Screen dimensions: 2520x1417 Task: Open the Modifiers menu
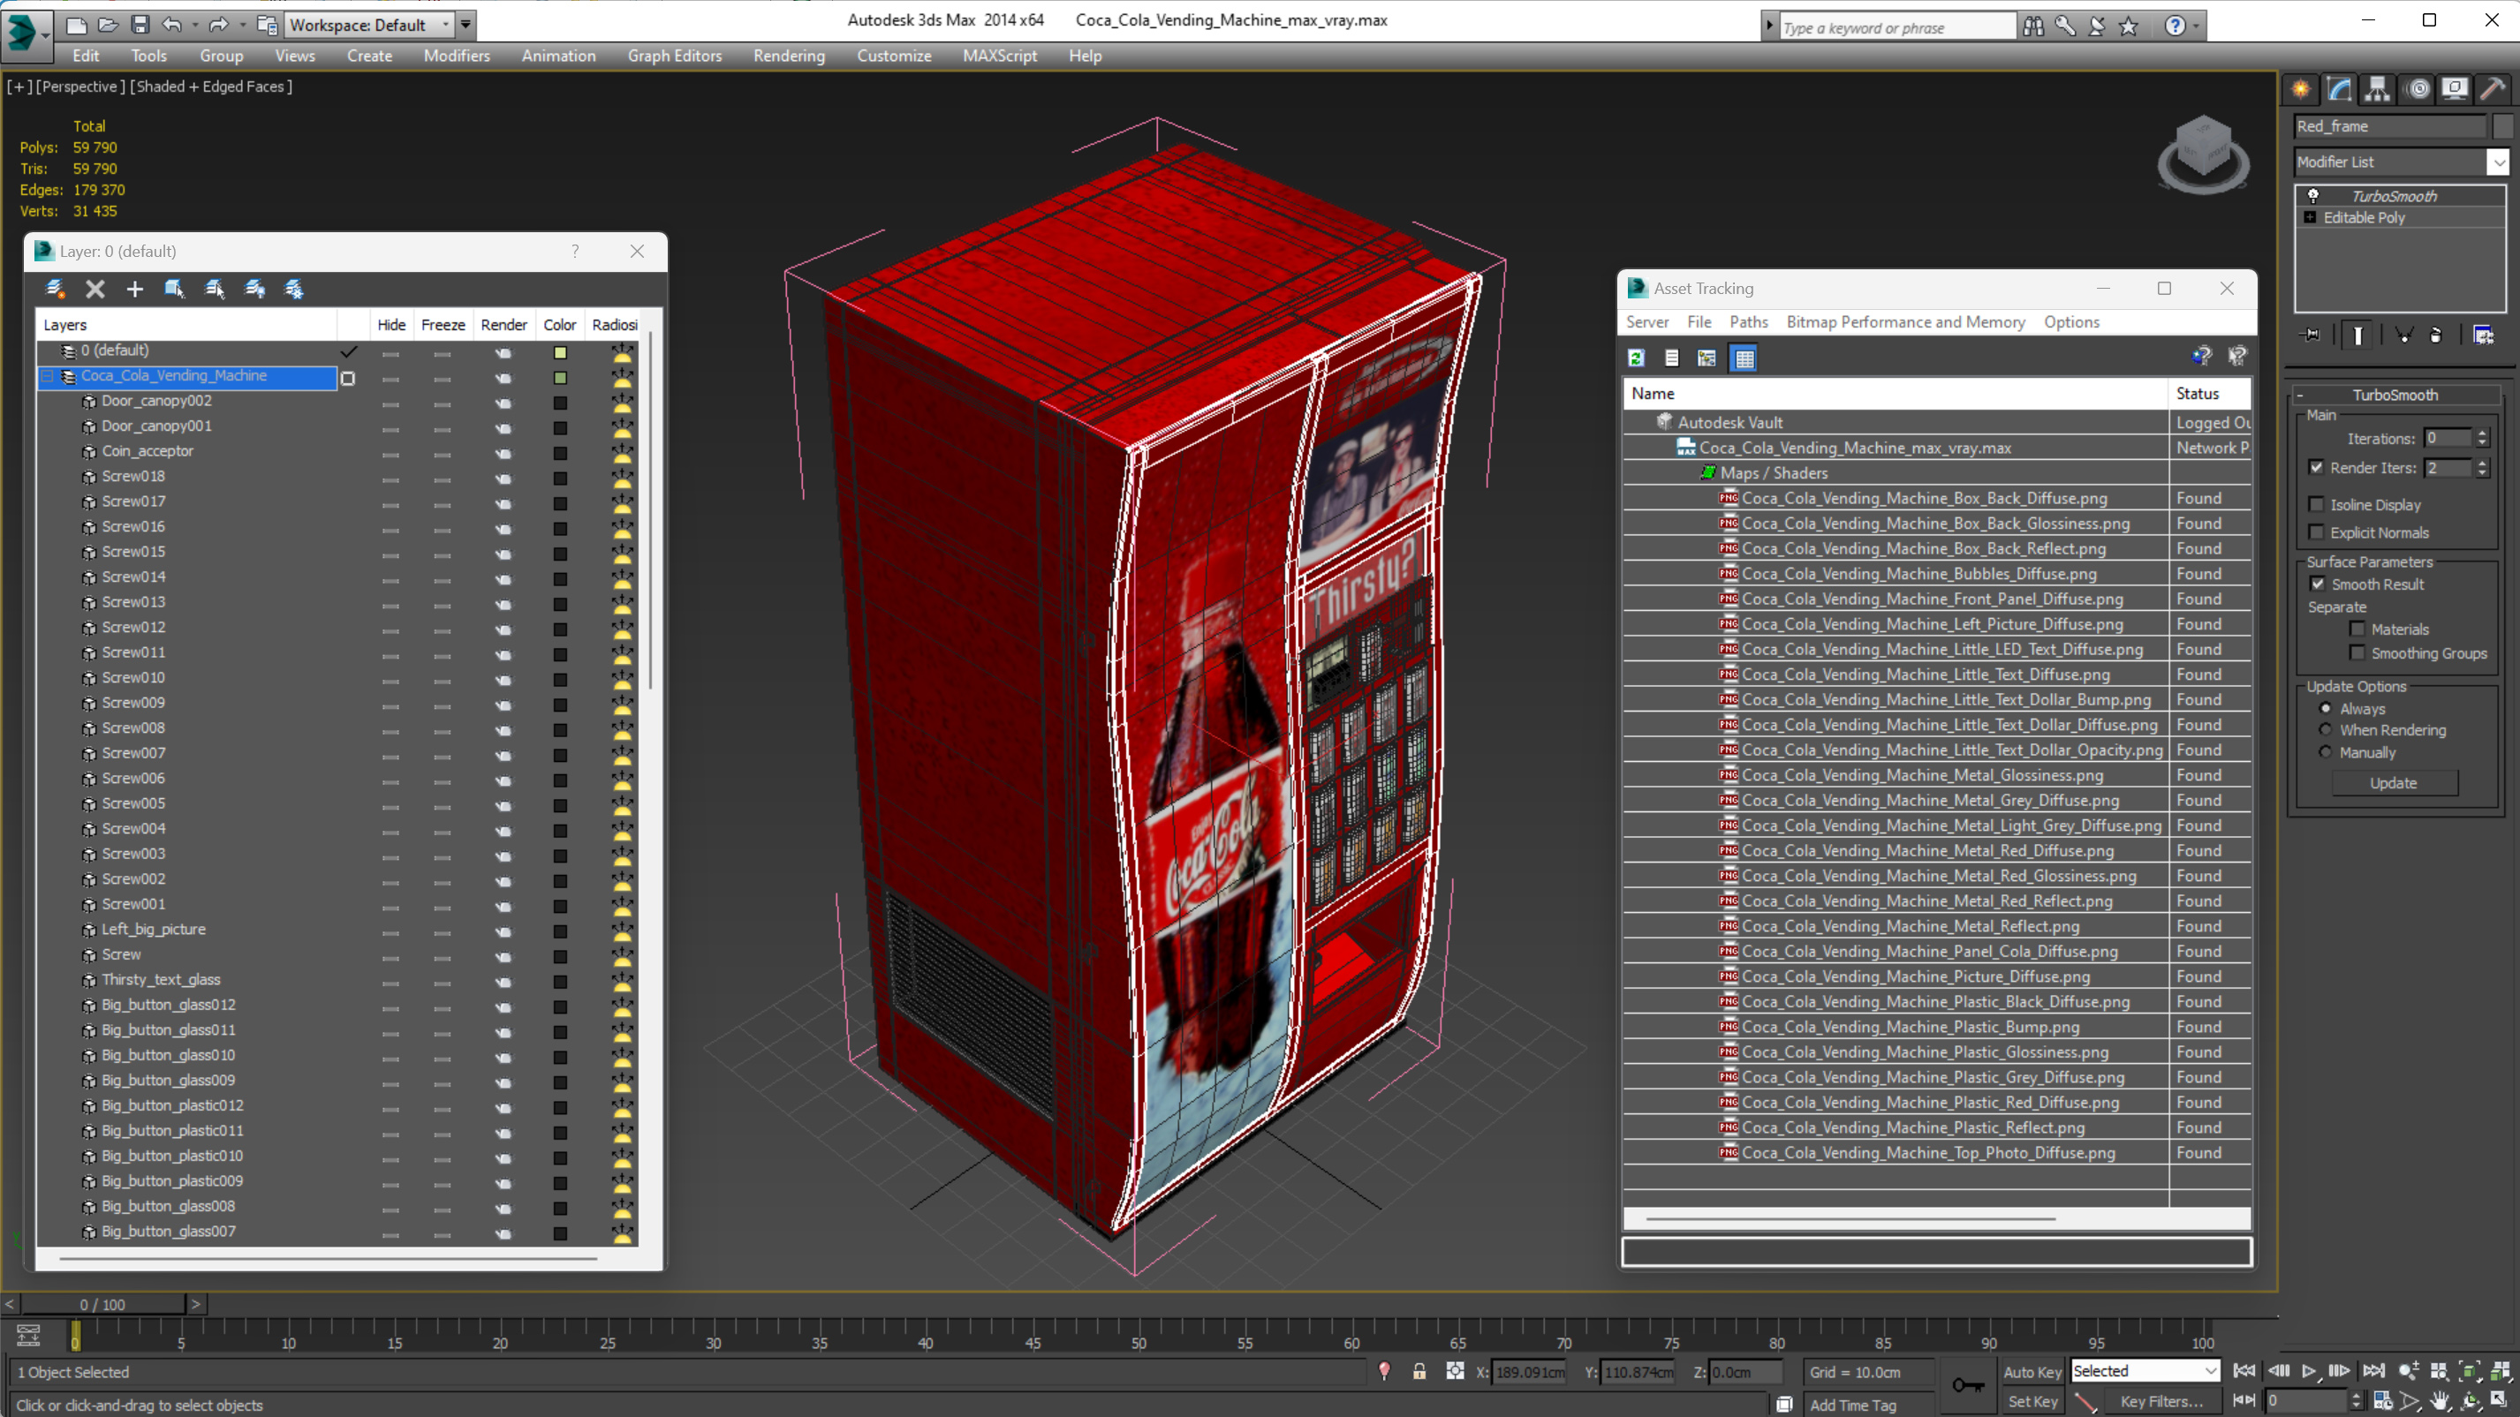pos(457,56)
